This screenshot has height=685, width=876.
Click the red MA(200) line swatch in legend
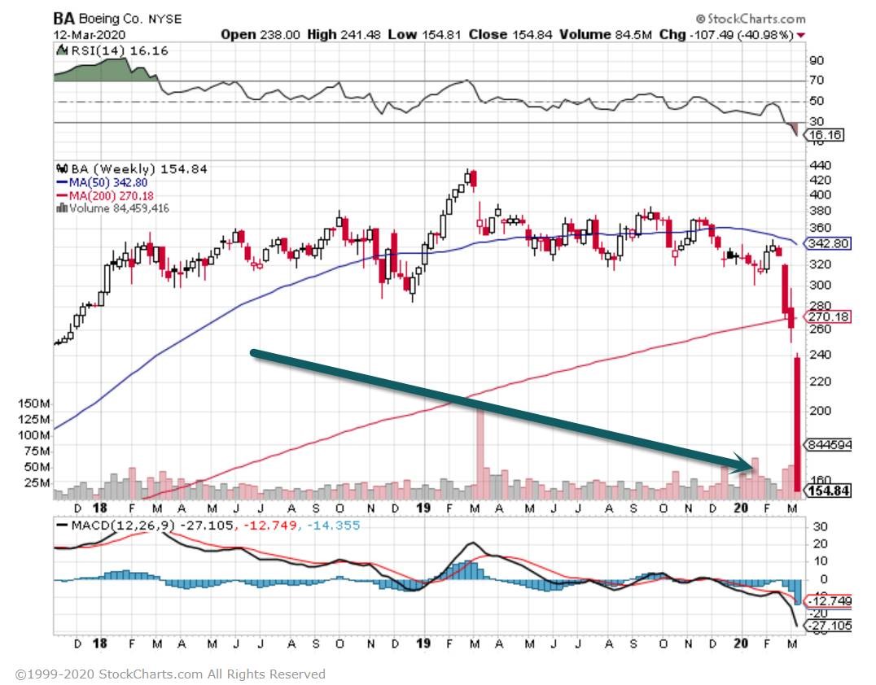(62, 196)
